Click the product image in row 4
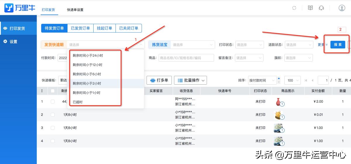Image resolution: width=351 pixels, height=164 pixels. point(278,141)
